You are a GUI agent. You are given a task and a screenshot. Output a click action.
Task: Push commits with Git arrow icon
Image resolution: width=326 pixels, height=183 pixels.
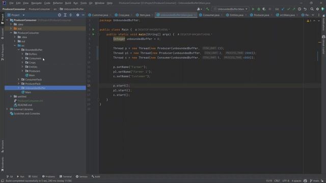[294, 9]
